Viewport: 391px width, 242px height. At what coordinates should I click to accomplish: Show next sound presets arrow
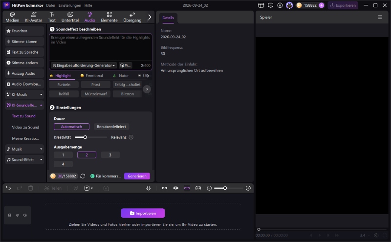click(x=147, y=89)
